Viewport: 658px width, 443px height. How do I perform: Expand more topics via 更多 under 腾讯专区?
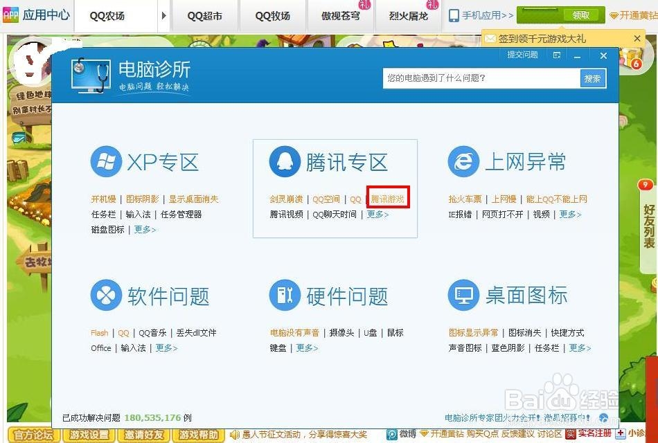(379, 215)
